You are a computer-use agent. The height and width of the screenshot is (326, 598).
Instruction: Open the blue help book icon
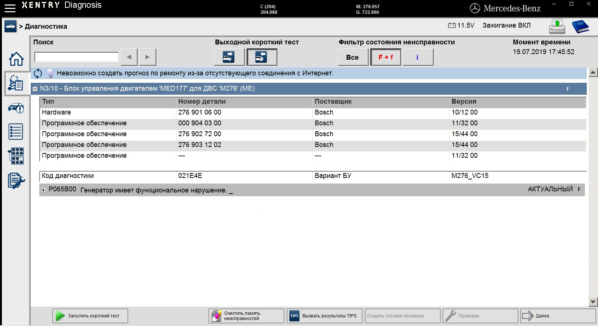tap(580, 26)
